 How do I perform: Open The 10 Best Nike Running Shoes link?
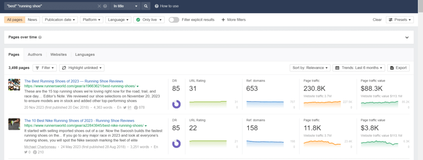click(x=79, y=121)
